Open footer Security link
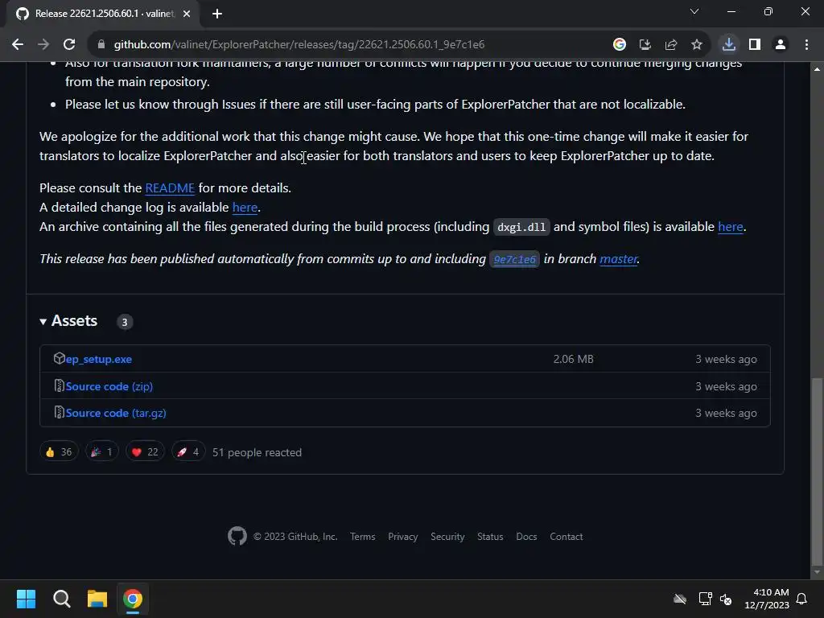The image size is (824, 618). [447, 537]
